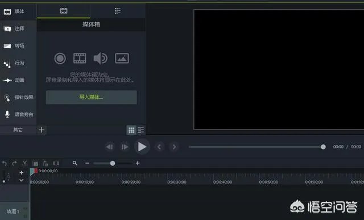Image resolution: width=364 pixels, height=220 pixels.
Task: Select the 轨道 1 track header
Action: (14, 211)
